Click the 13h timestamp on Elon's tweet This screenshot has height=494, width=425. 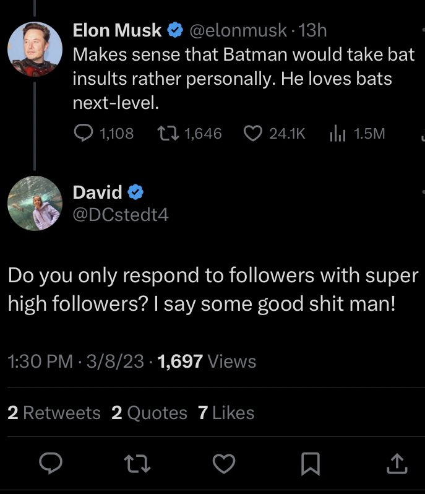(312, 30)
